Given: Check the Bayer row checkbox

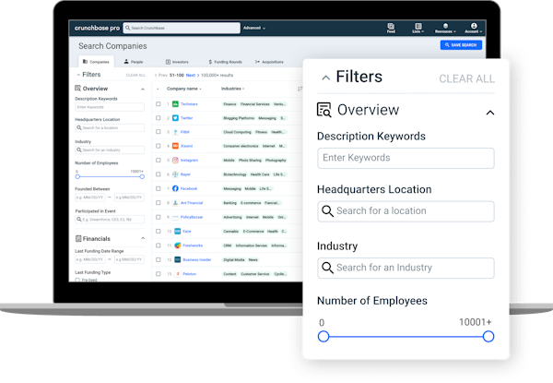Looking at the screenshot, I should tap(158, 174).
